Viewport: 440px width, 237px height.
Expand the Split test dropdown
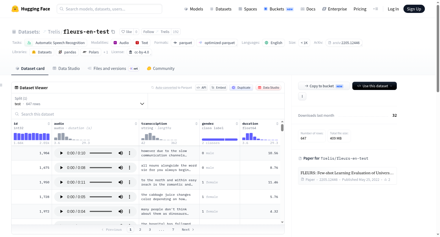point(80,101)
